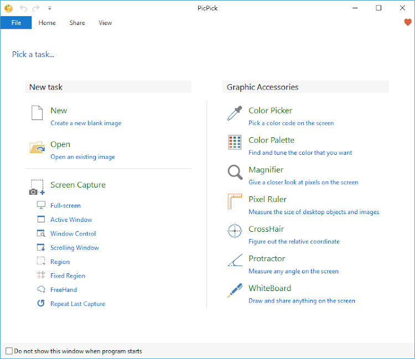Screen dimensions: 415x359
Task: Enable 'Do not show this window' checkbox
Action: pyautogui.click(x=9, y=351)
